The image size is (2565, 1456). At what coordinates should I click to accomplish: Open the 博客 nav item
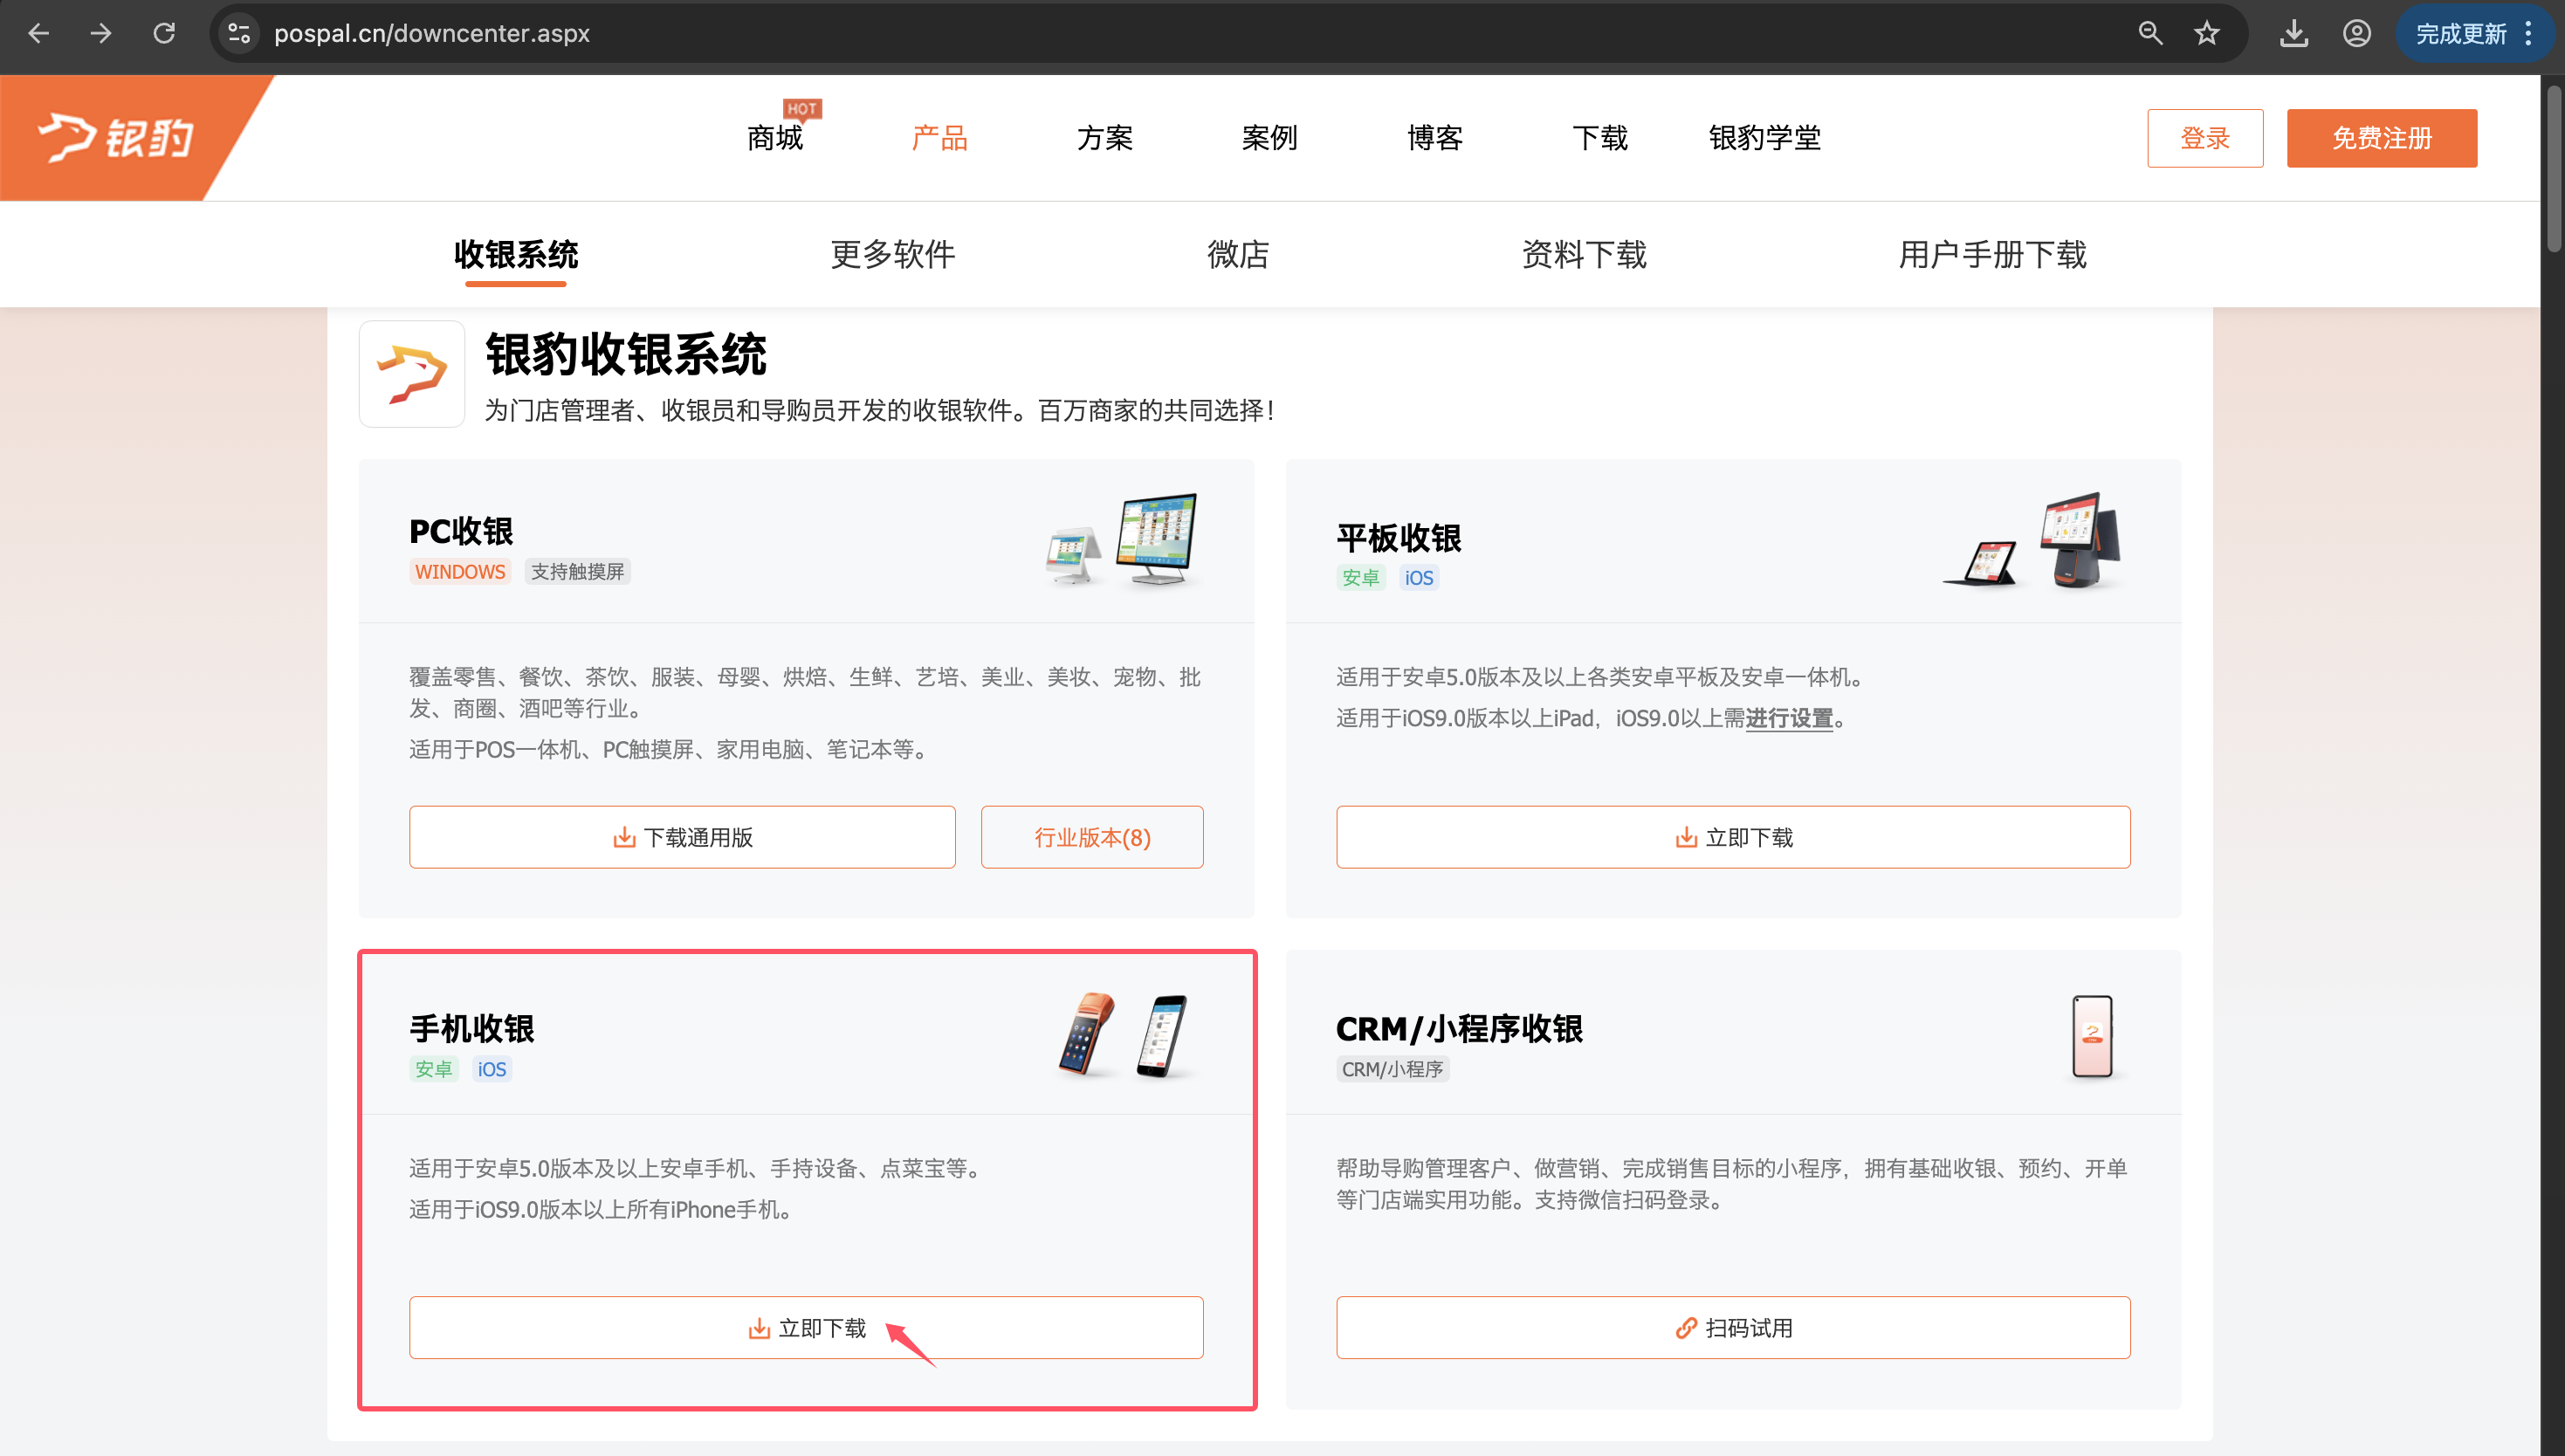tap(1435, 138)
